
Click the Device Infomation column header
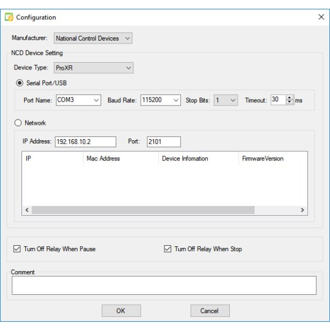(x=199, y=158)
